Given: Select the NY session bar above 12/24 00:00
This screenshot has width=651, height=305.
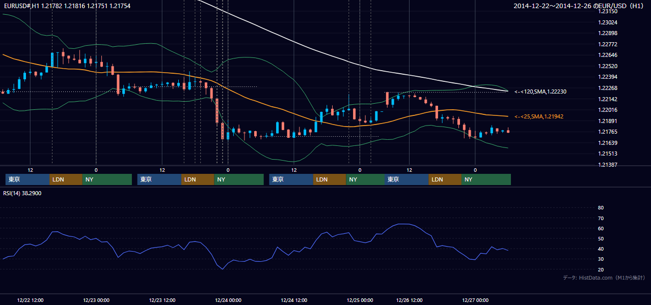Looking at the screenshot, I should (239, 179).
